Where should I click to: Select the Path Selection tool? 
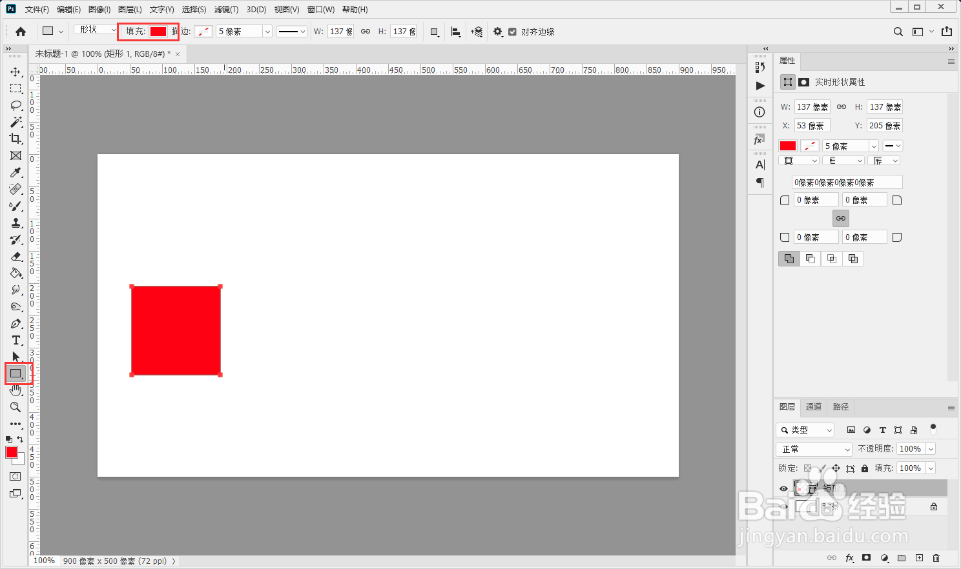pyautogui.click(x=15, y=357)
